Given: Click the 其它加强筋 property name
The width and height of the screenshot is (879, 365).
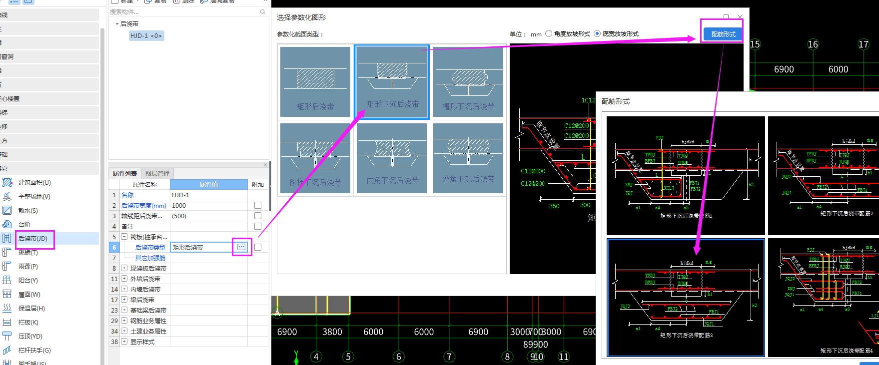Looking at the screenshot, I should [150, 258].
